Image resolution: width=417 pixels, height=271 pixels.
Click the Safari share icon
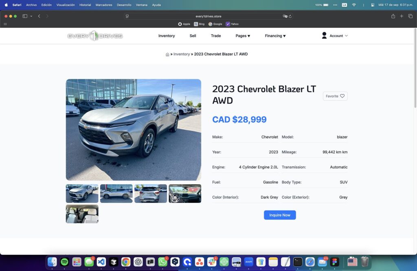pos(393,16)
